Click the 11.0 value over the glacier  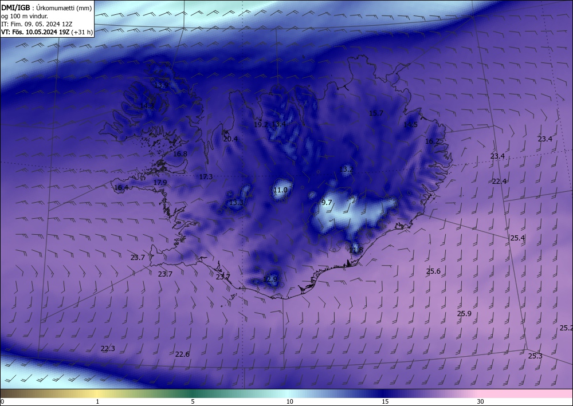pos(280,190)
